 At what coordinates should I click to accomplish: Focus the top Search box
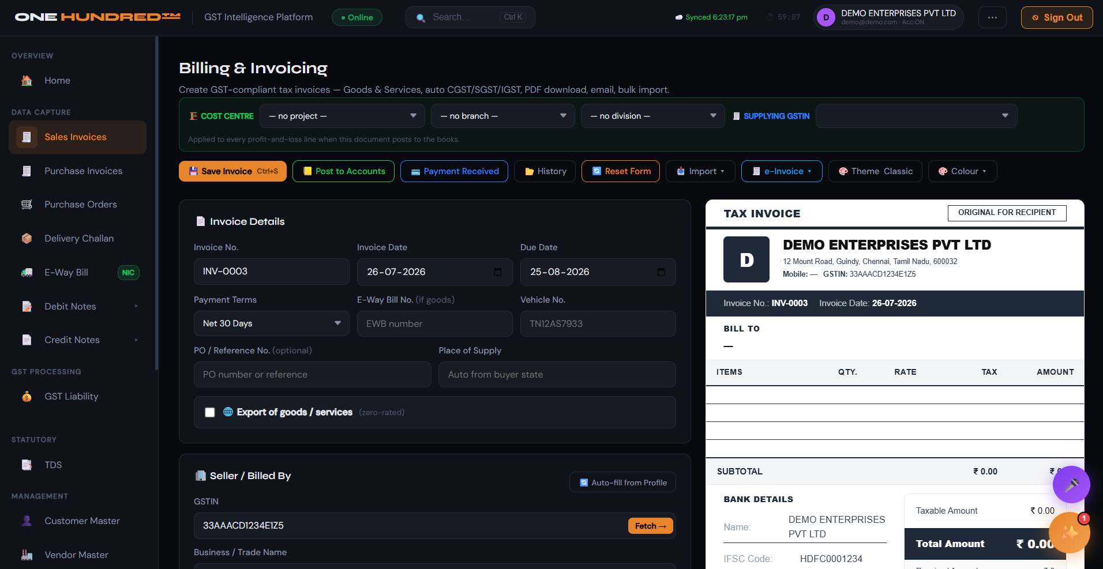[470, 17]
